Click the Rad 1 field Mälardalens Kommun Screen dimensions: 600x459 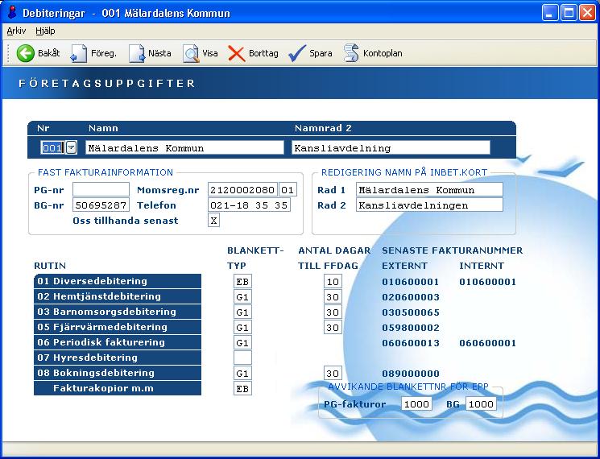click(429, 190)
